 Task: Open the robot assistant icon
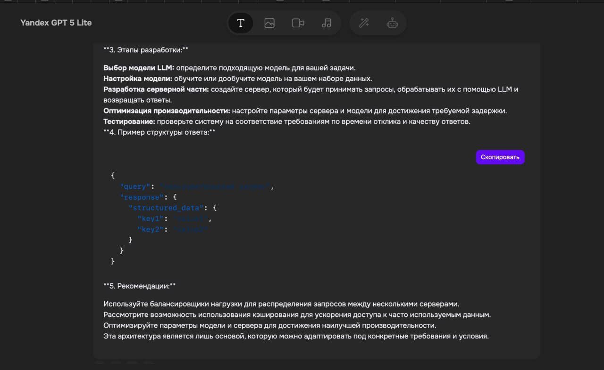coord(392,23)
